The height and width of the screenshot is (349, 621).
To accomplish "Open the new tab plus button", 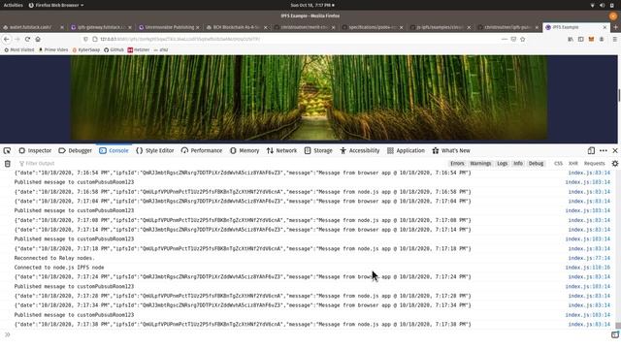I will pos(615,27).
